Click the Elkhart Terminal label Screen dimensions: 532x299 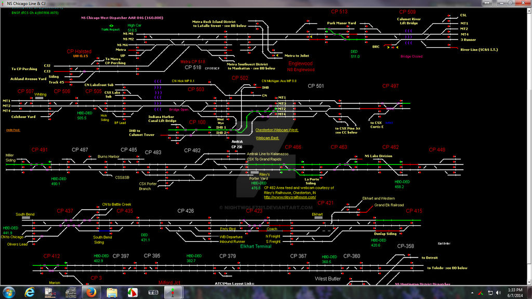pyautogui.click(x=256, y=247)
